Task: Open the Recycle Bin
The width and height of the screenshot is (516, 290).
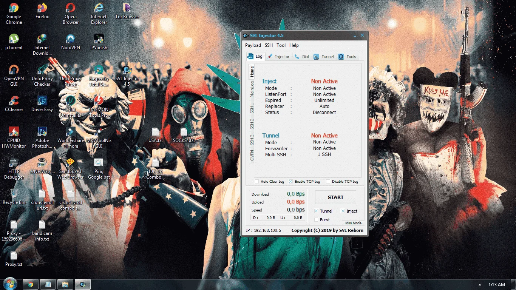Action: point(14,197)
